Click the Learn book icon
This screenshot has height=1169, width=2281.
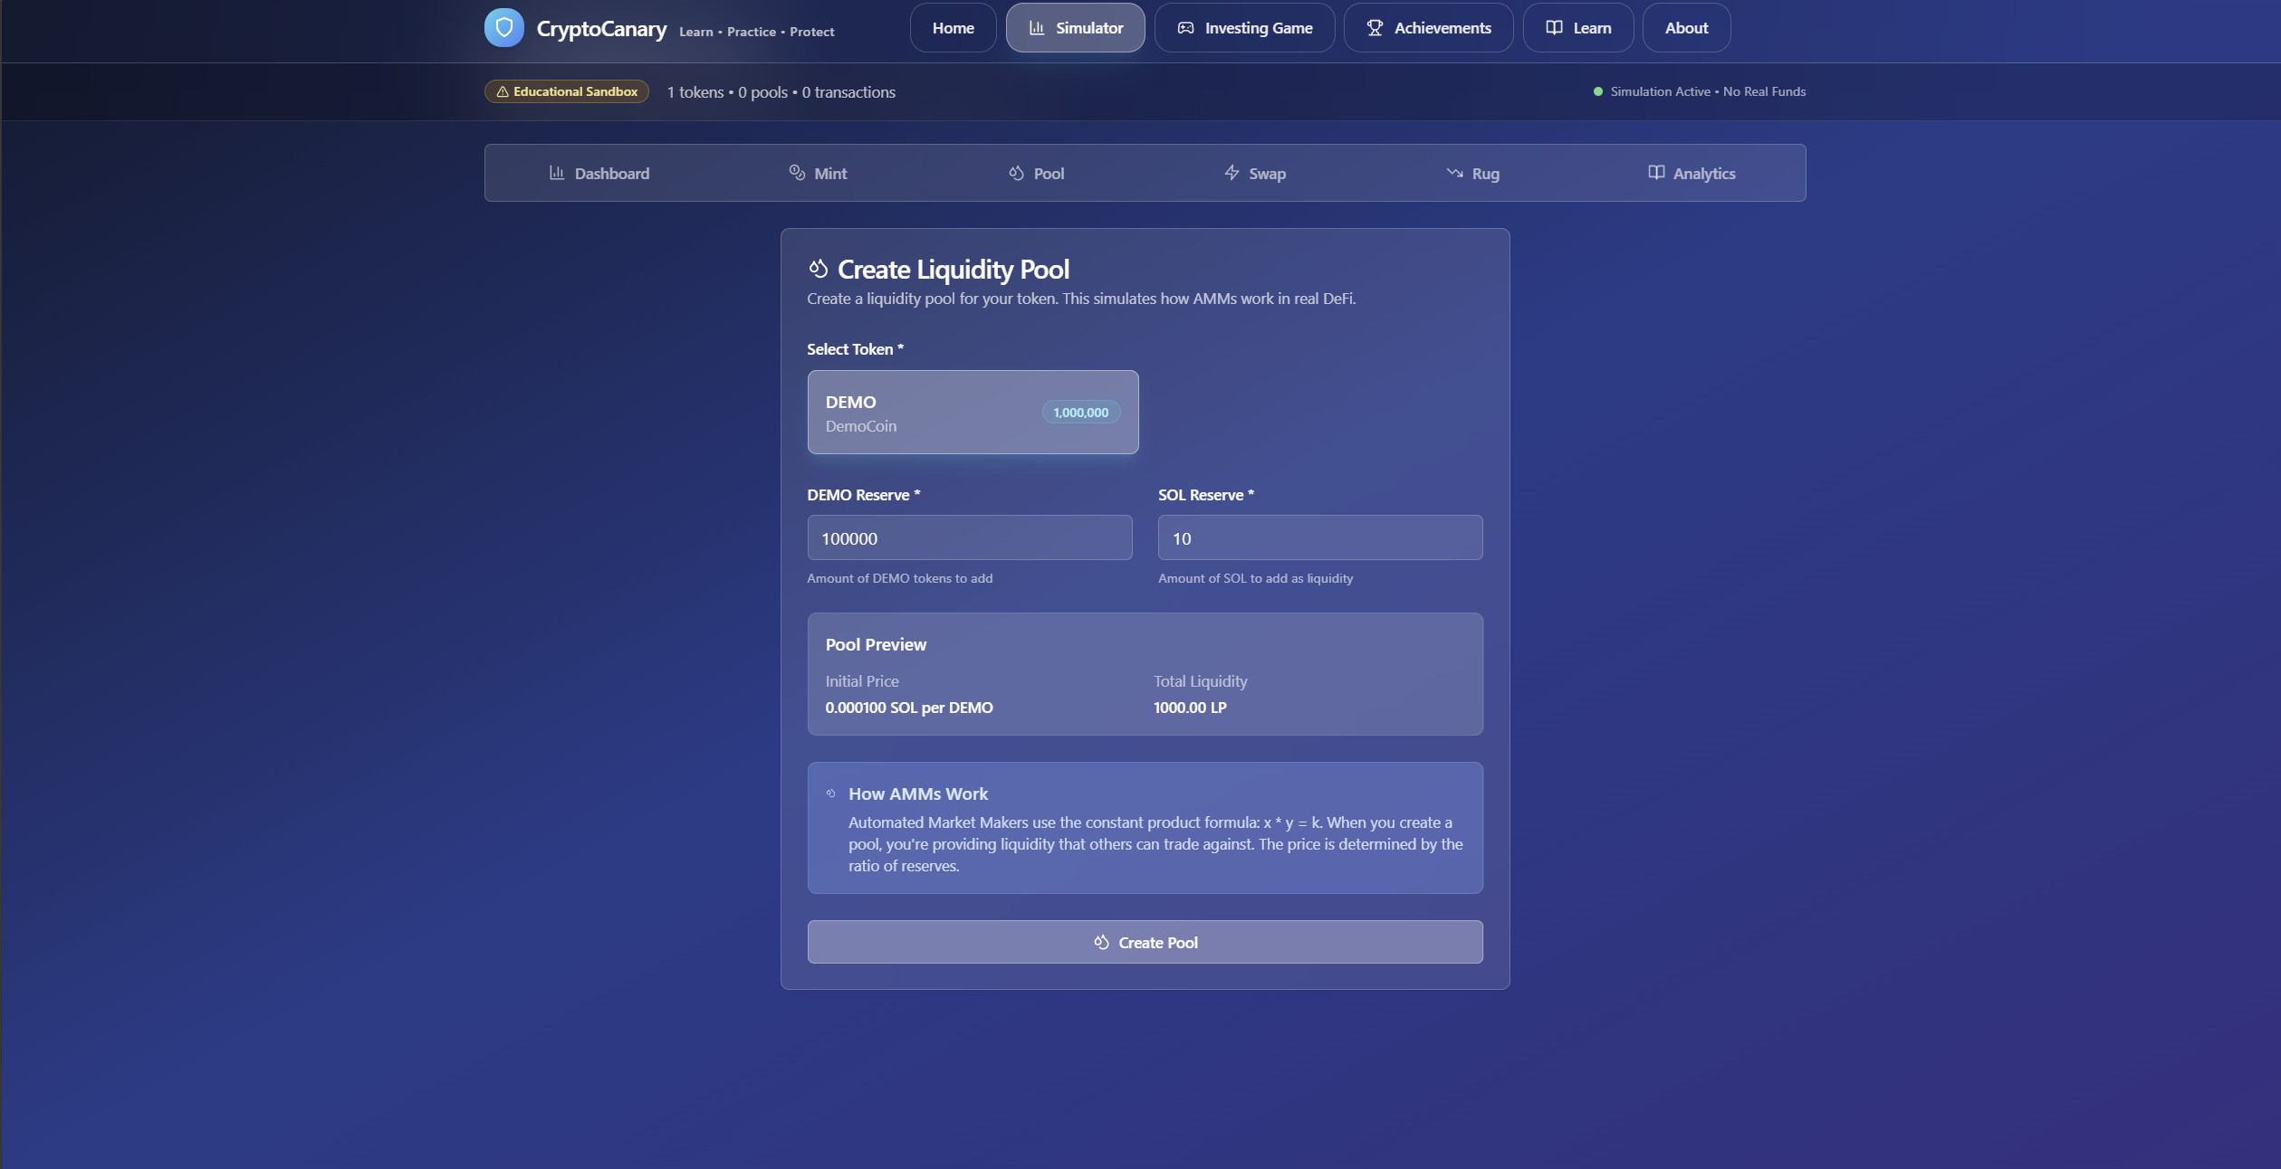[1554, 28]
